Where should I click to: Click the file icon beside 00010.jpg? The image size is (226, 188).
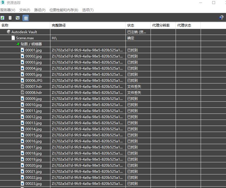click(x=22, y=105)
